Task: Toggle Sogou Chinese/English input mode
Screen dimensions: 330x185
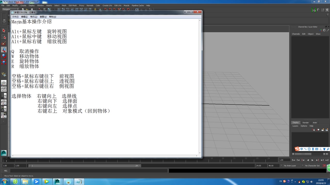Action: pyautogui.click(x=302, y=149)
